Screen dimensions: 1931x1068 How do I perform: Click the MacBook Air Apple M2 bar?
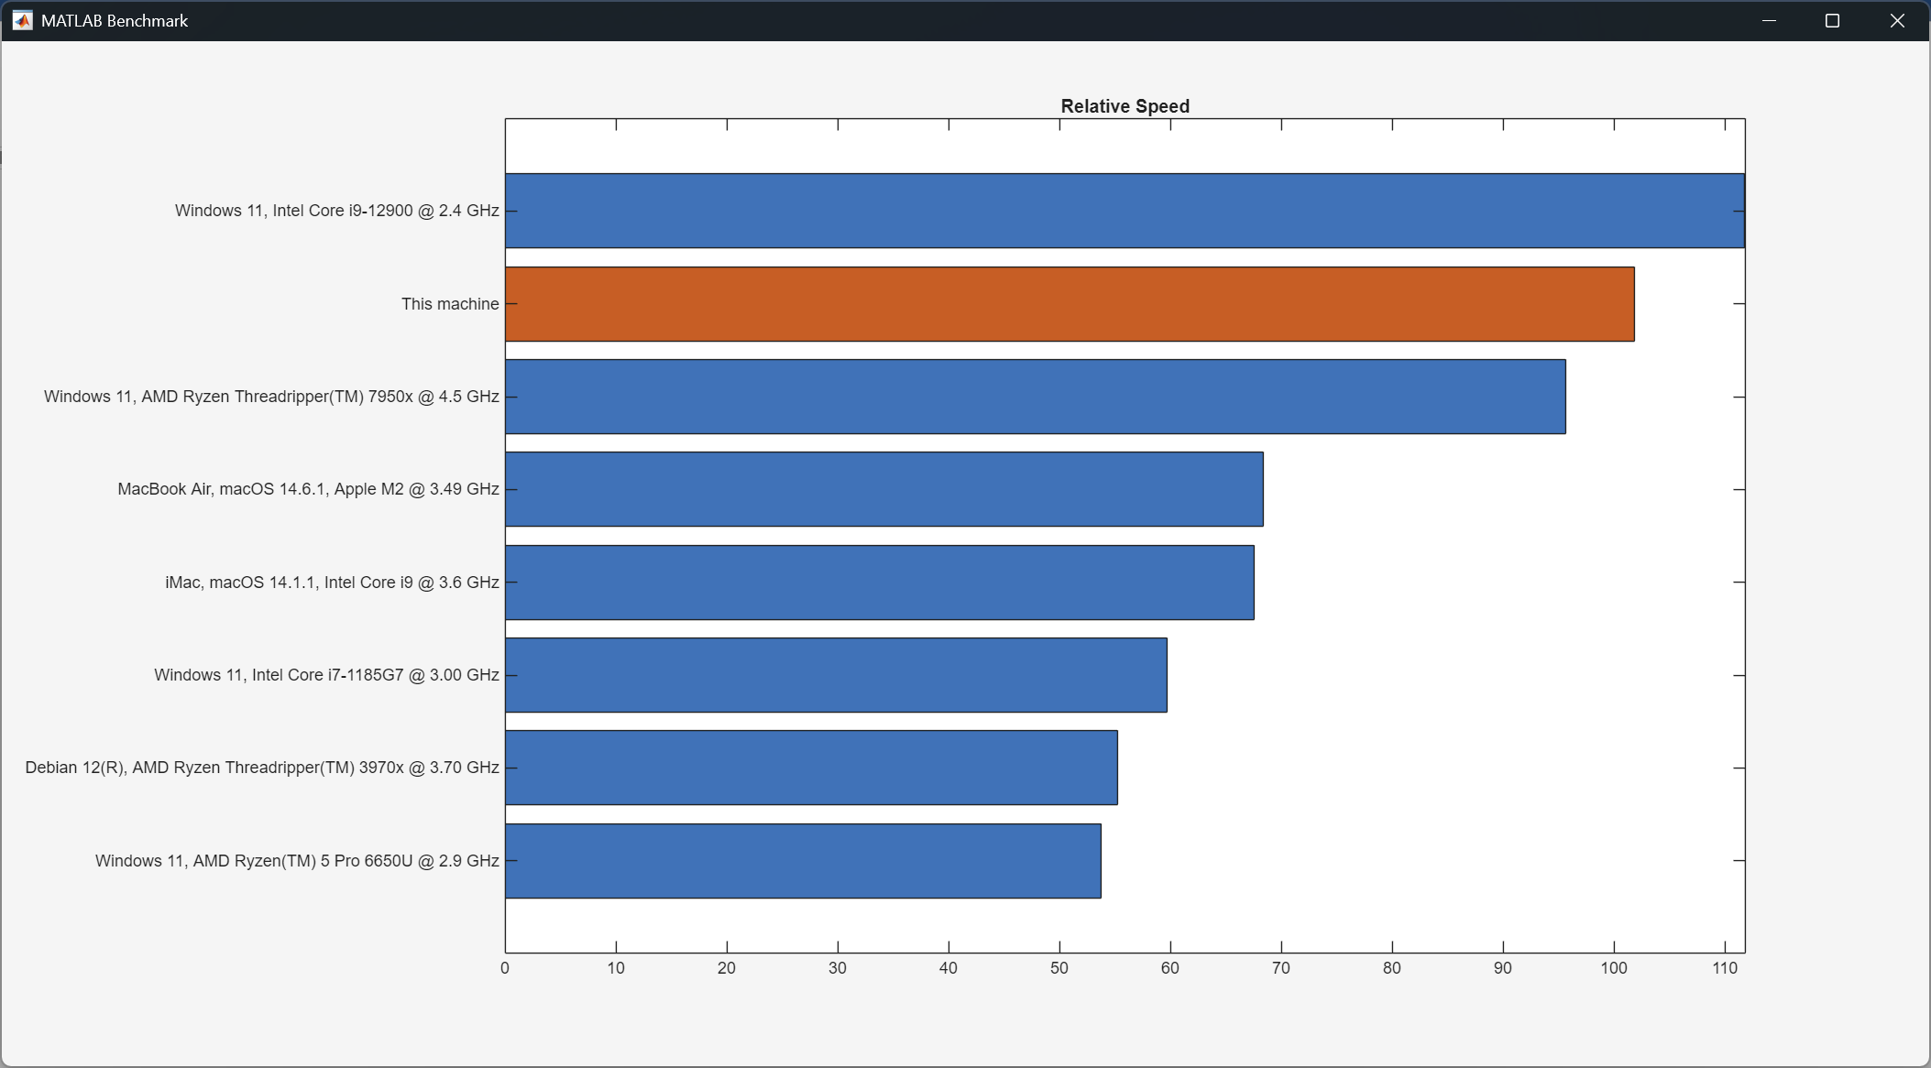[883, 489]
